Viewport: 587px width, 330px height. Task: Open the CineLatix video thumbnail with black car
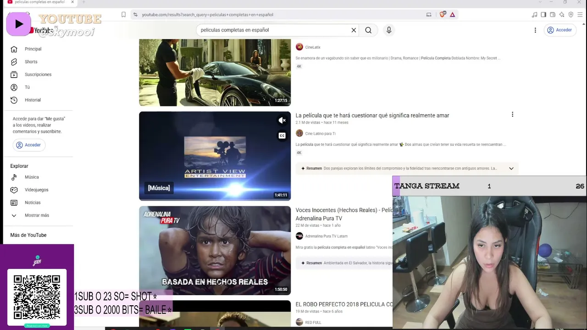click(215, 72)
